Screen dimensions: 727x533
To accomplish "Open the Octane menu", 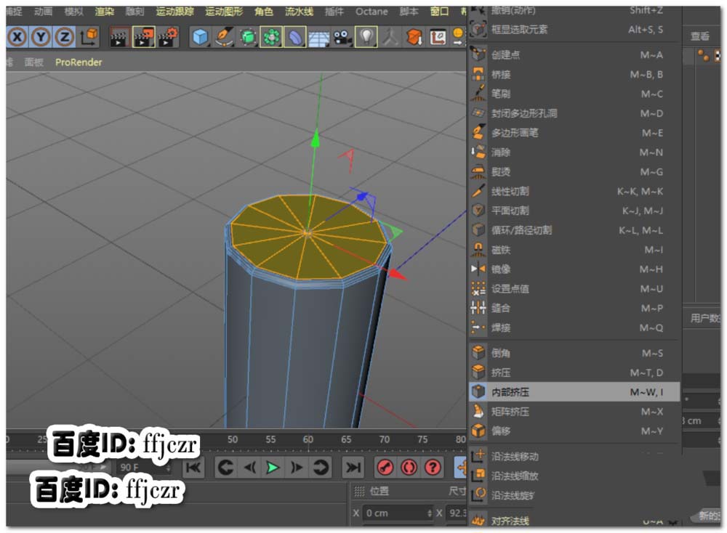I will tap(371, 11).
